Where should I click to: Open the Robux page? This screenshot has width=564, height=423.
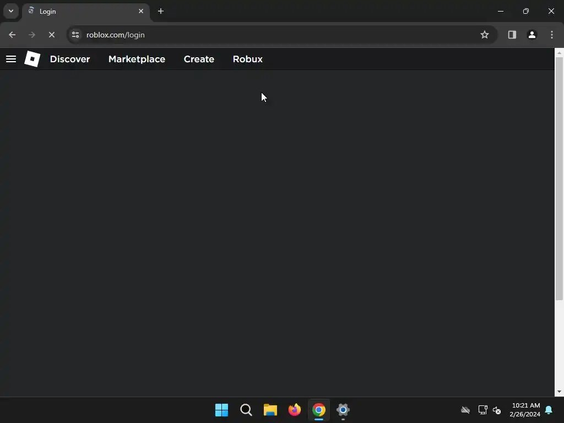(x=247, y=59)
